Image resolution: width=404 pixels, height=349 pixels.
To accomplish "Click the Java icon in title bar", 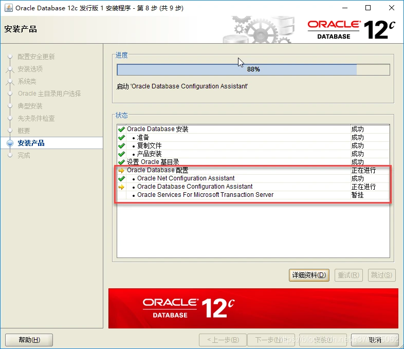I will point(8,8).
